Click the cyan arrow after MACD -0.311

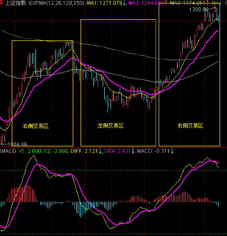pos(172,151)
